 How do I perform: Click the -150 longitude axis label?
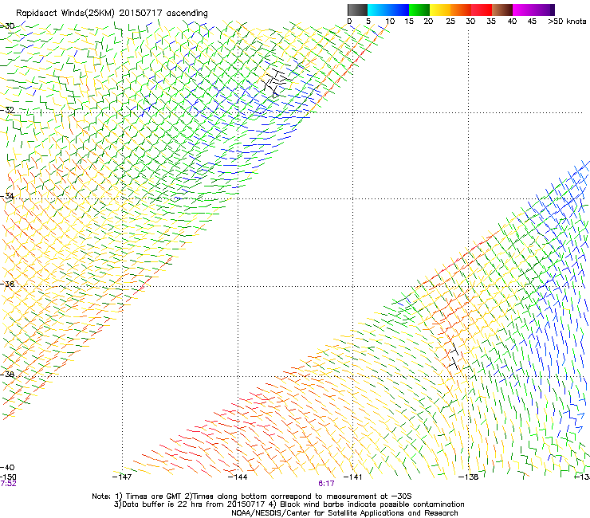(x=8, y=477)
